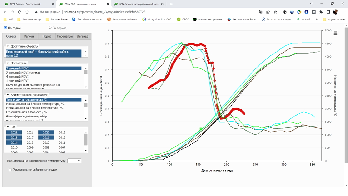Click the steering wheel extension icon
This screenshot has width=348, height=196.
[284, 12]
